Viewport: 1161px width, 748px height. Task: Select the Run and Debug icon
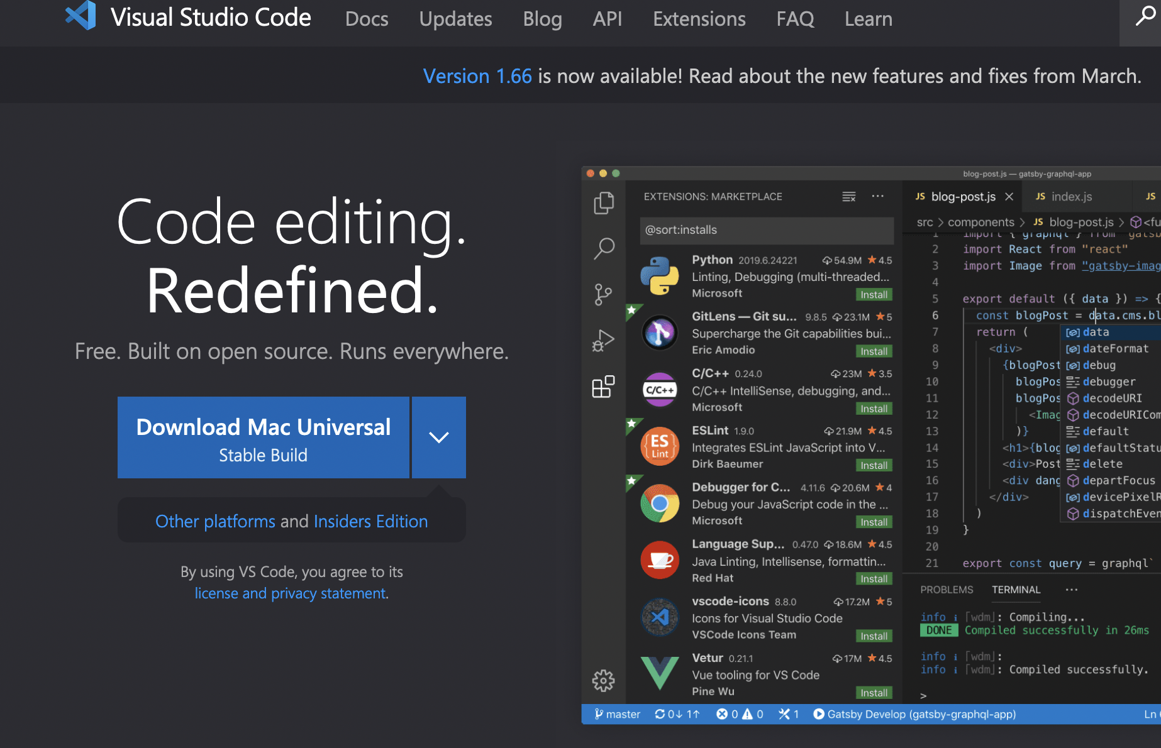click(604, 341)
